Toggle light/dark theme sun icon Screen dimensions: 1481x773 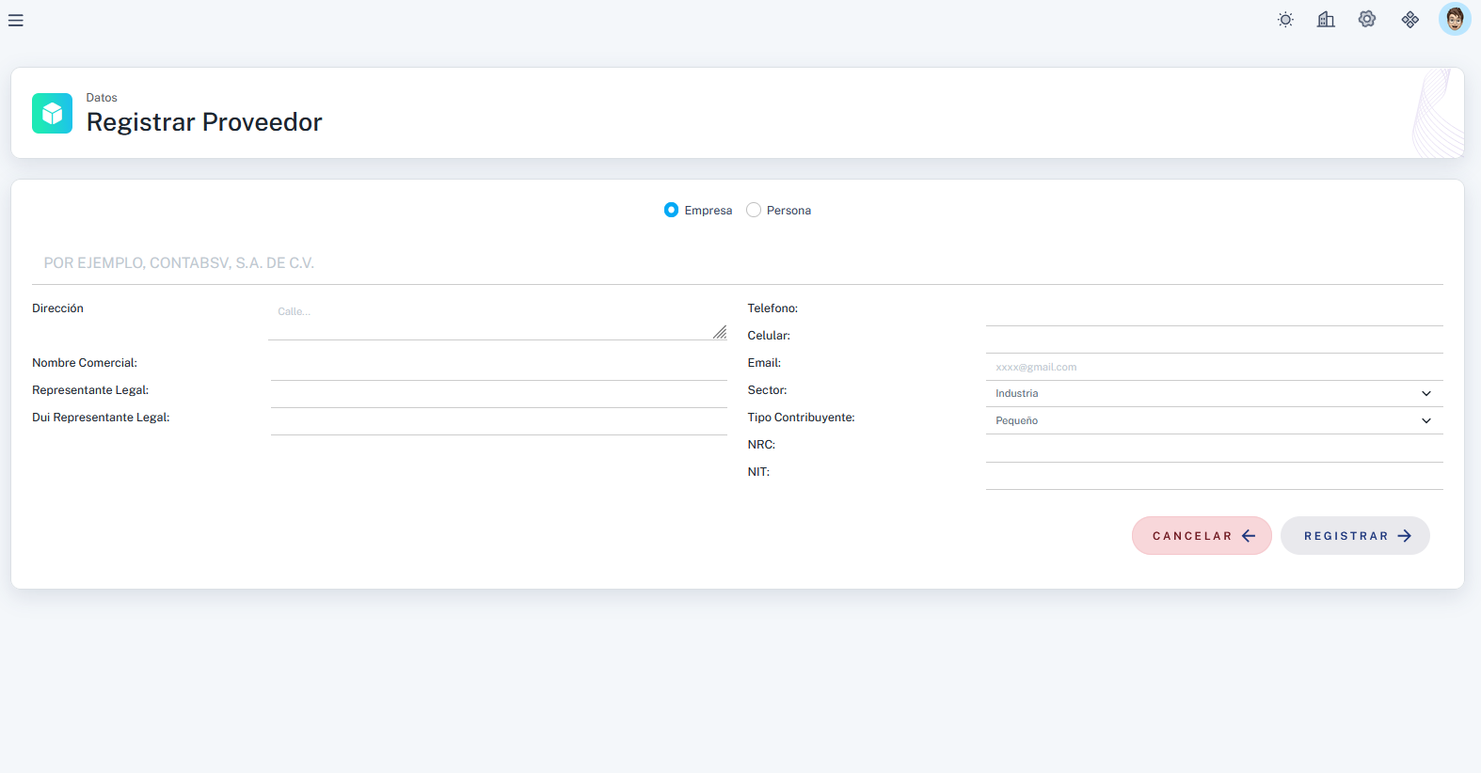[1285, 20]
